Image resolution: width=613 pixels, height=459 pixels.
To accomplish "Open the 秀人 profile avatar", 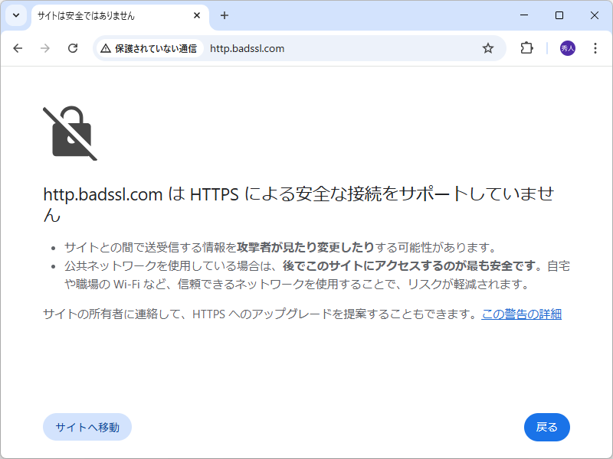I will pyautogui.click(x=567, y=47).
